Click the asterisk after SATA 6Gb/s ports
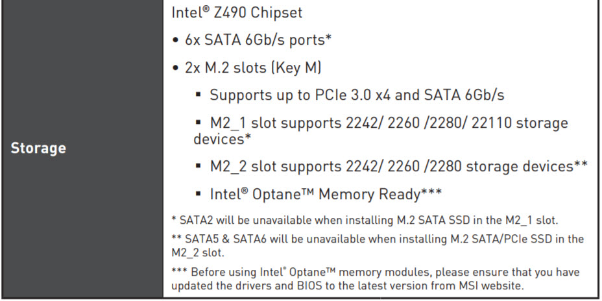The width and height of the screenshot is (602, 301). [329, 38]
